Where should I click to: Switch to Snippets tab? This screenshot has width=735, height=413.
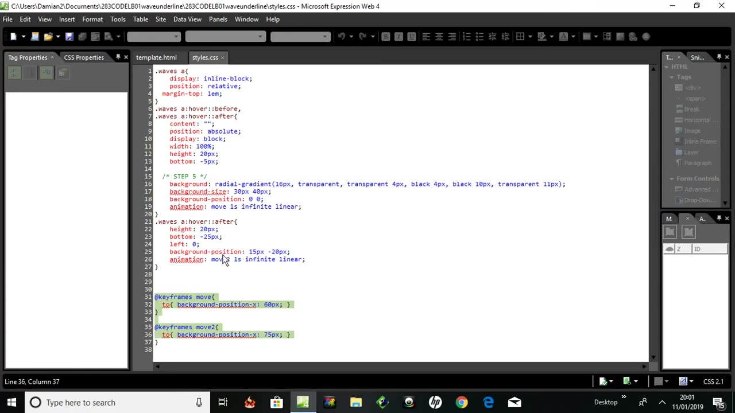tap(697, 57)
